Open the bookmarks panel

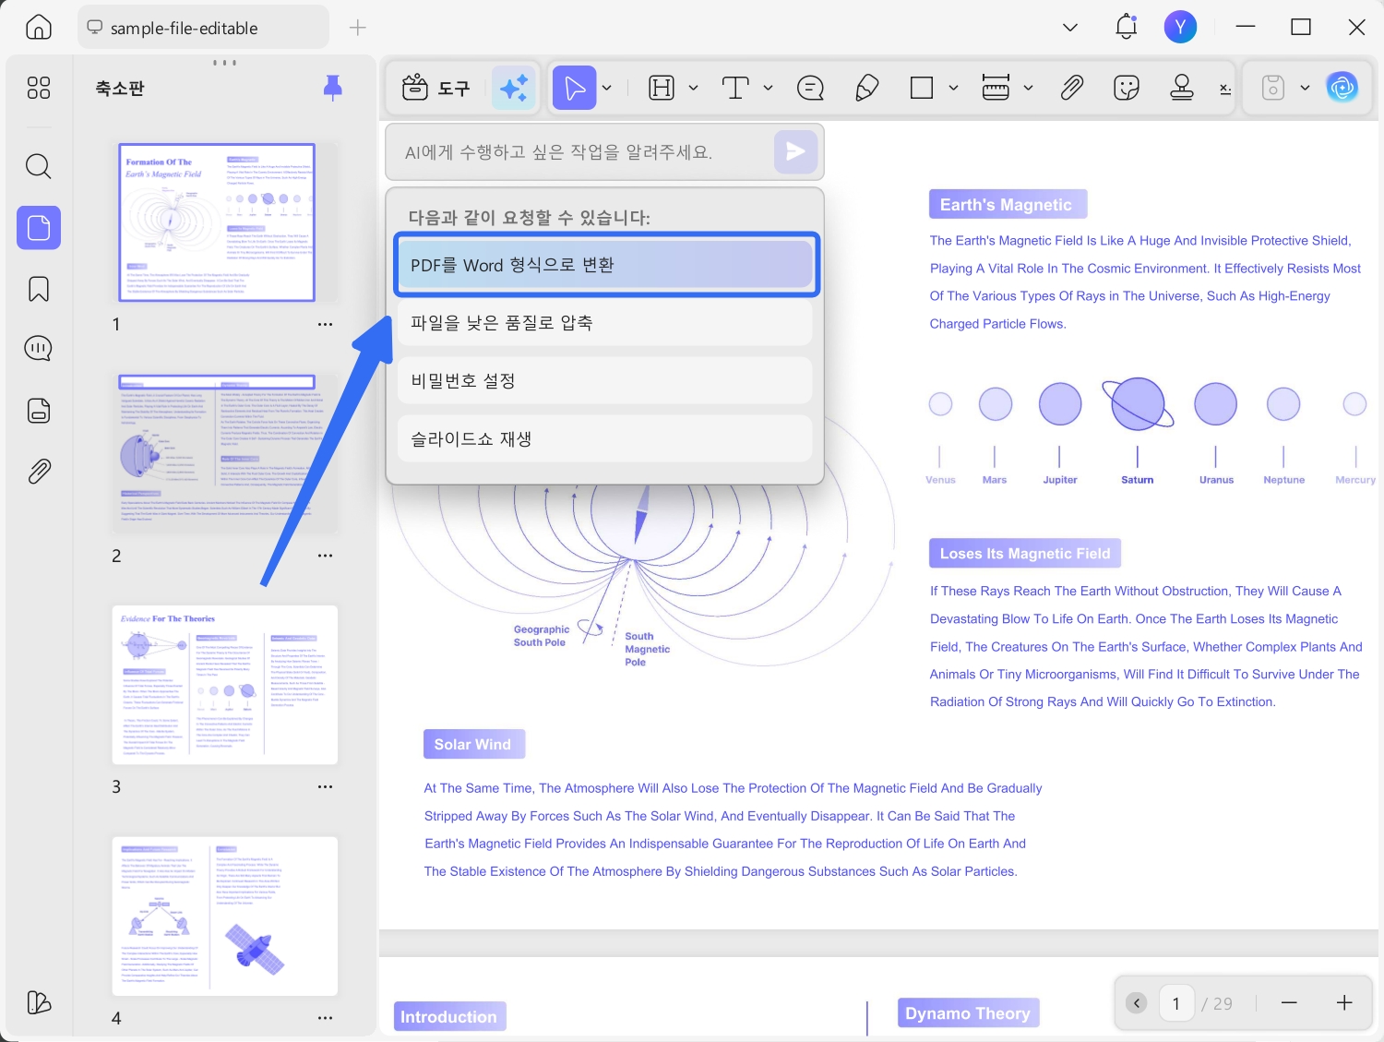pyautogui.click(x=38, y=289)
